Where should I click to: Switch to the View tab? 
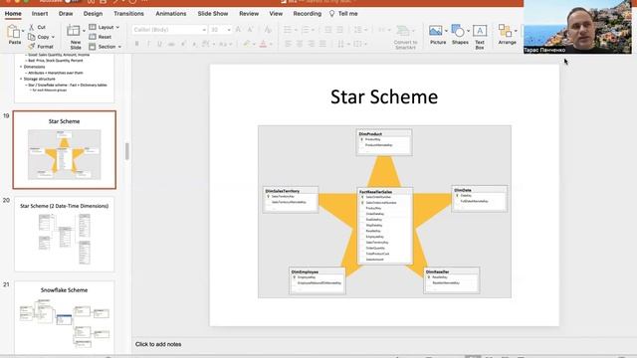click(x=276, y=13)
